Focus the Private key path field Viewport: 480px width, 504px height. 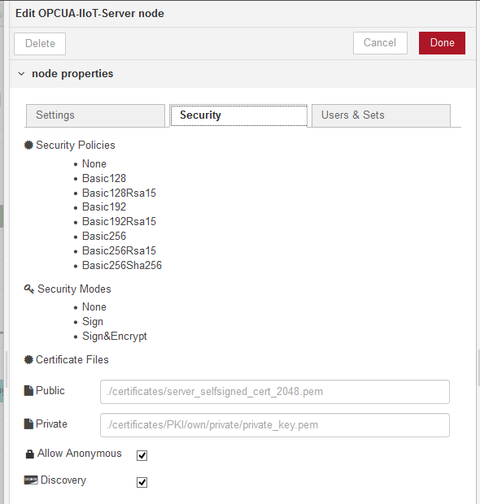click(x=275, y=425)
